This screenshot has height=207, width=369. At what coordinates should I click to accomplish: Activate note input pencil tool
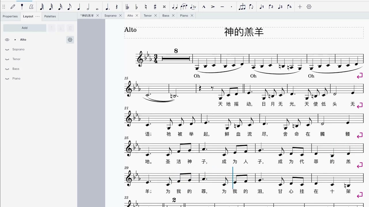coord(13,7)
